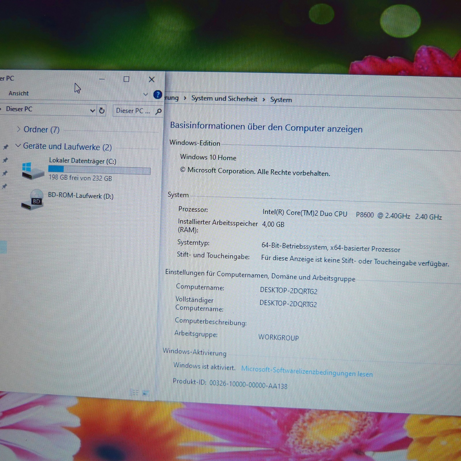Click the 4,00 GB RAM value
Image resolution: width=461 pixels, height=461 pixels.
273,224
